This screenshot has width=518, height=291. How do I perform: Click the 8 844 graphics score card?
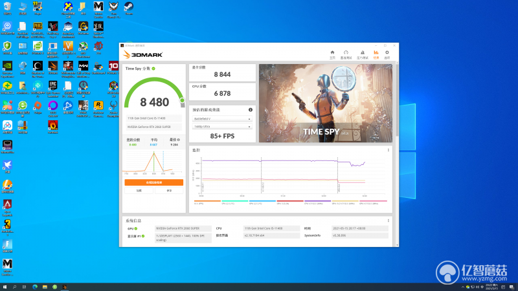point(222,72)
